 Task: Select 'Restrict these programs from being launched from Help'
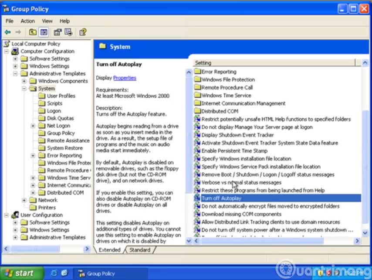(x=263, y=190)
